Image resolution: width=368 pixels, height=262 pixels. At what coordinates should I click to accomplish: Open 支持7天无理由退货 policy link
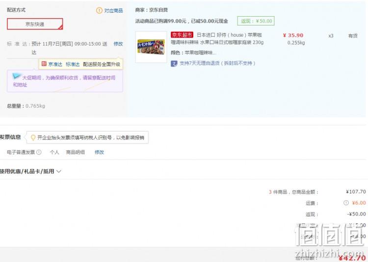217,63
